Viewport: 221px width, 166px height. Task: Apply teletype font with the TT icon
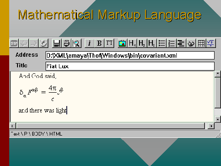click(x=109, y=43)
